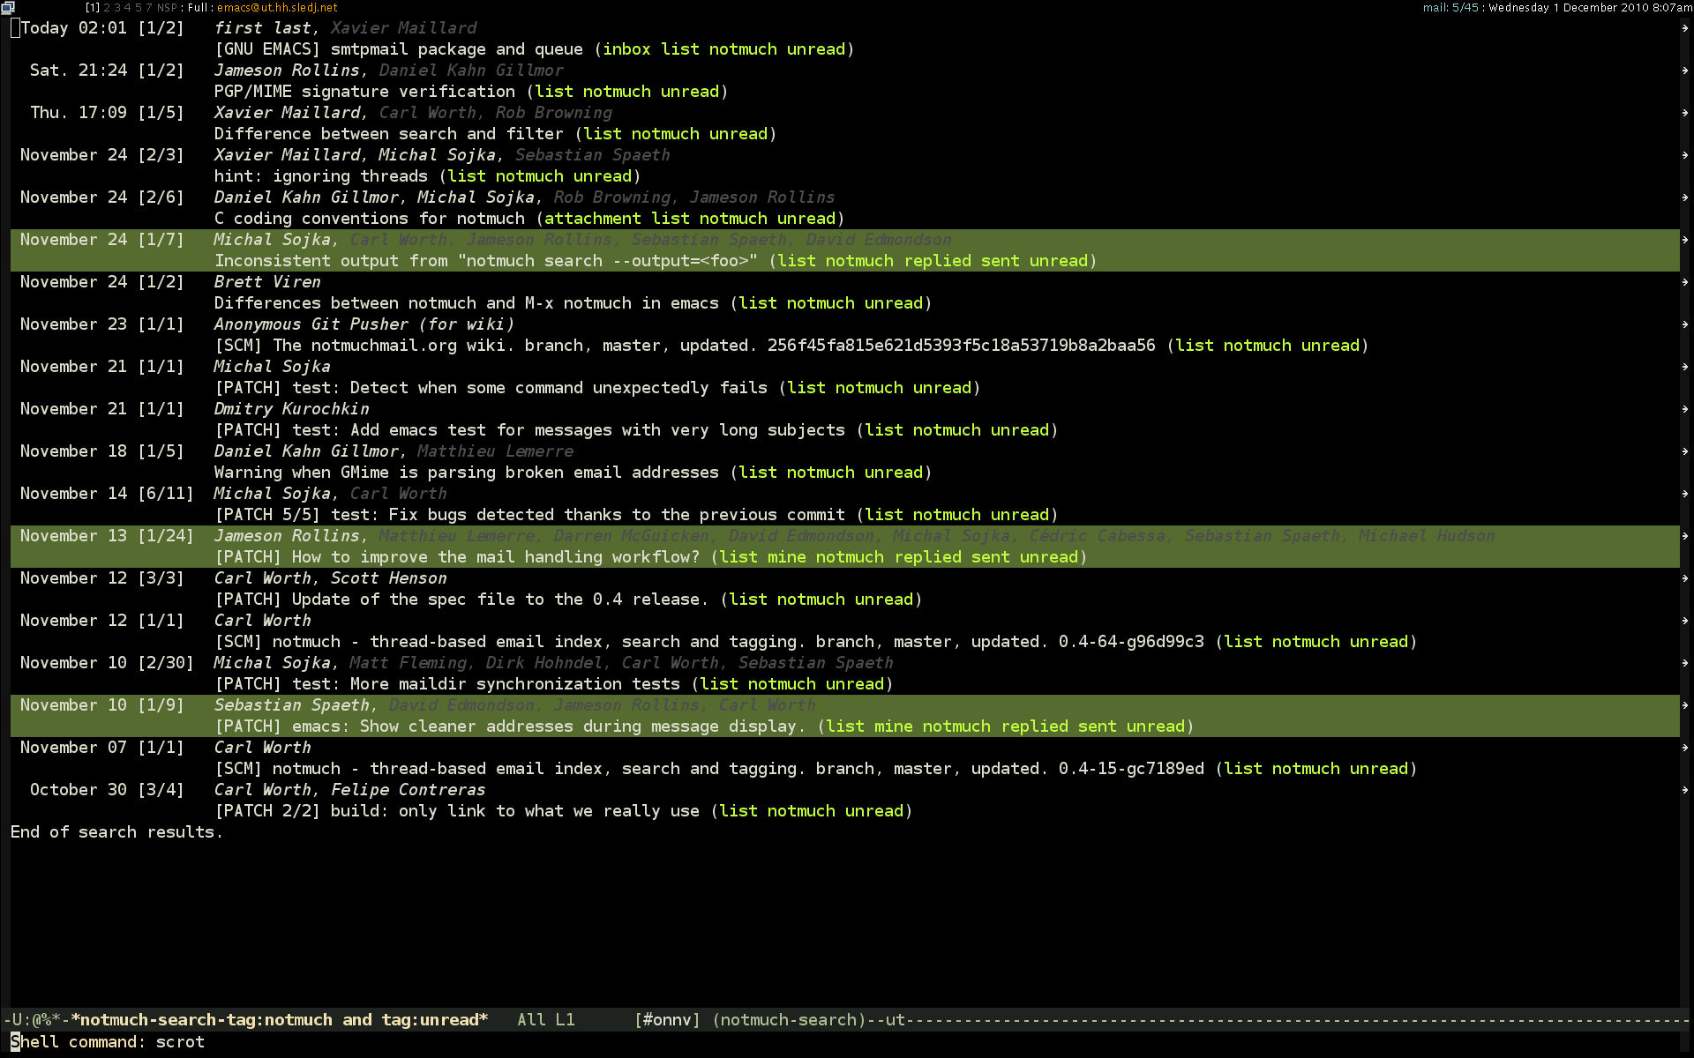Image resolution: width=1694 pixels, height=1058 pixels.
Task: Click the mail 5/45 status indicator
Action: point(1450,7)
